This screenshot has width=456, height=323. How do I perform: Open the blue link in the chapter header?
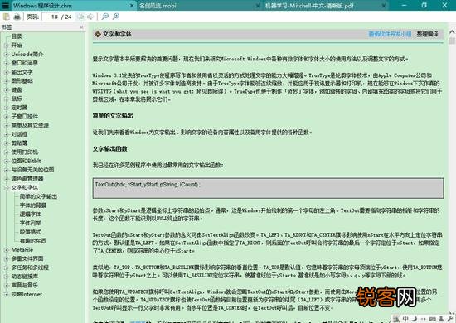pyautogui.click(x=390, y=34)
